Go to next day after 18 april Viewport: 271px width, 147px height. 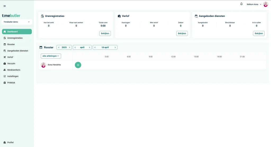[115, 47]
